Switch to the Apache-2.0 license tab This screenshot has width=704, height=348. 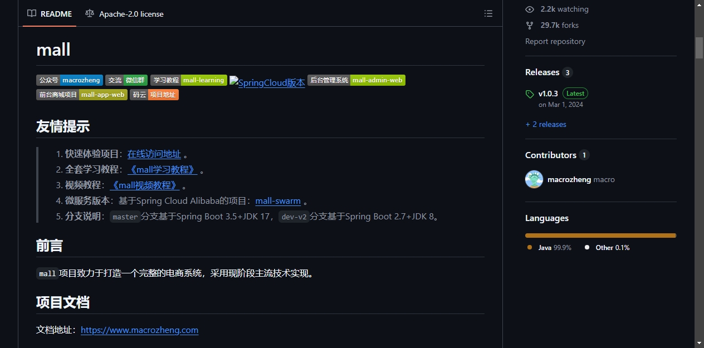125,13
